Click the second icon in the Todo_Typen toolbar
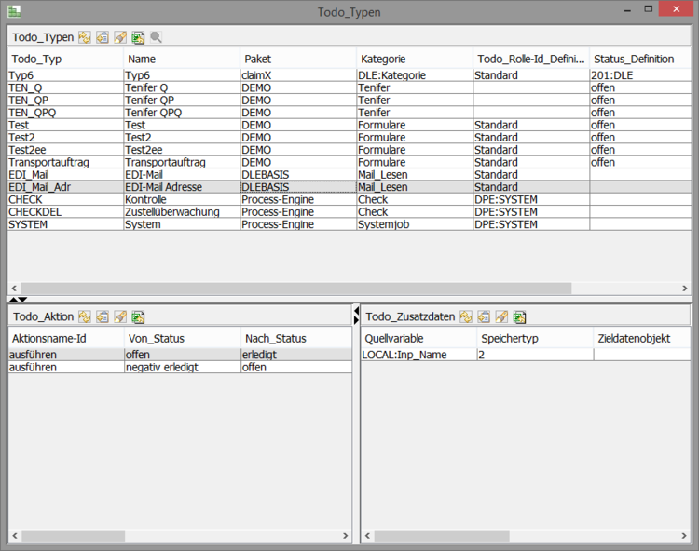The width and height of the screenshot is (699, 551). [103, 37]
